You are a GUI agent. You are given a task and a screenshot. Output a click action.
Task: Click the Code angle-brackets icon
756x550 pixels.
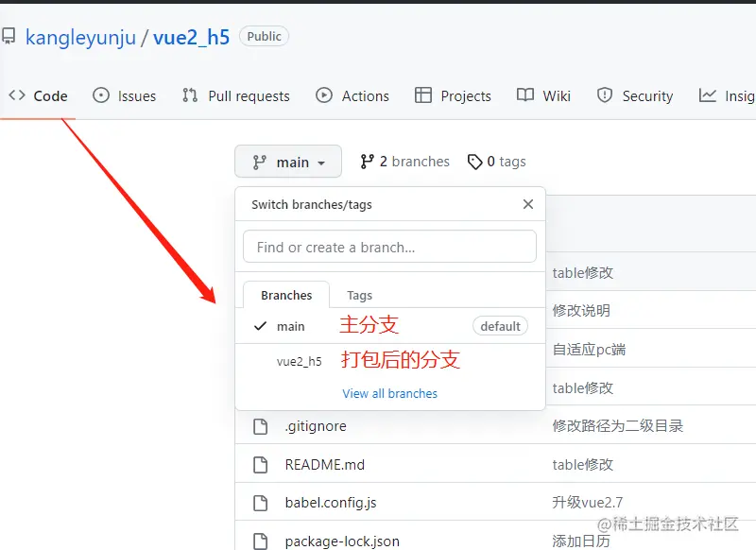coord(17,95)
